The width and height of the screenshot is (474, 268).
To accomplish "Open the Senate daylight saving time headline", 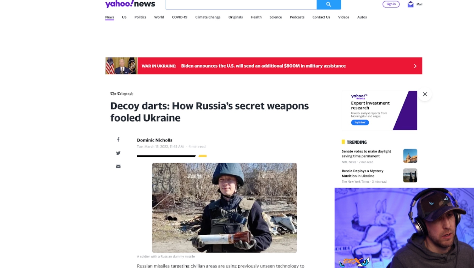I will coord(366,154).
